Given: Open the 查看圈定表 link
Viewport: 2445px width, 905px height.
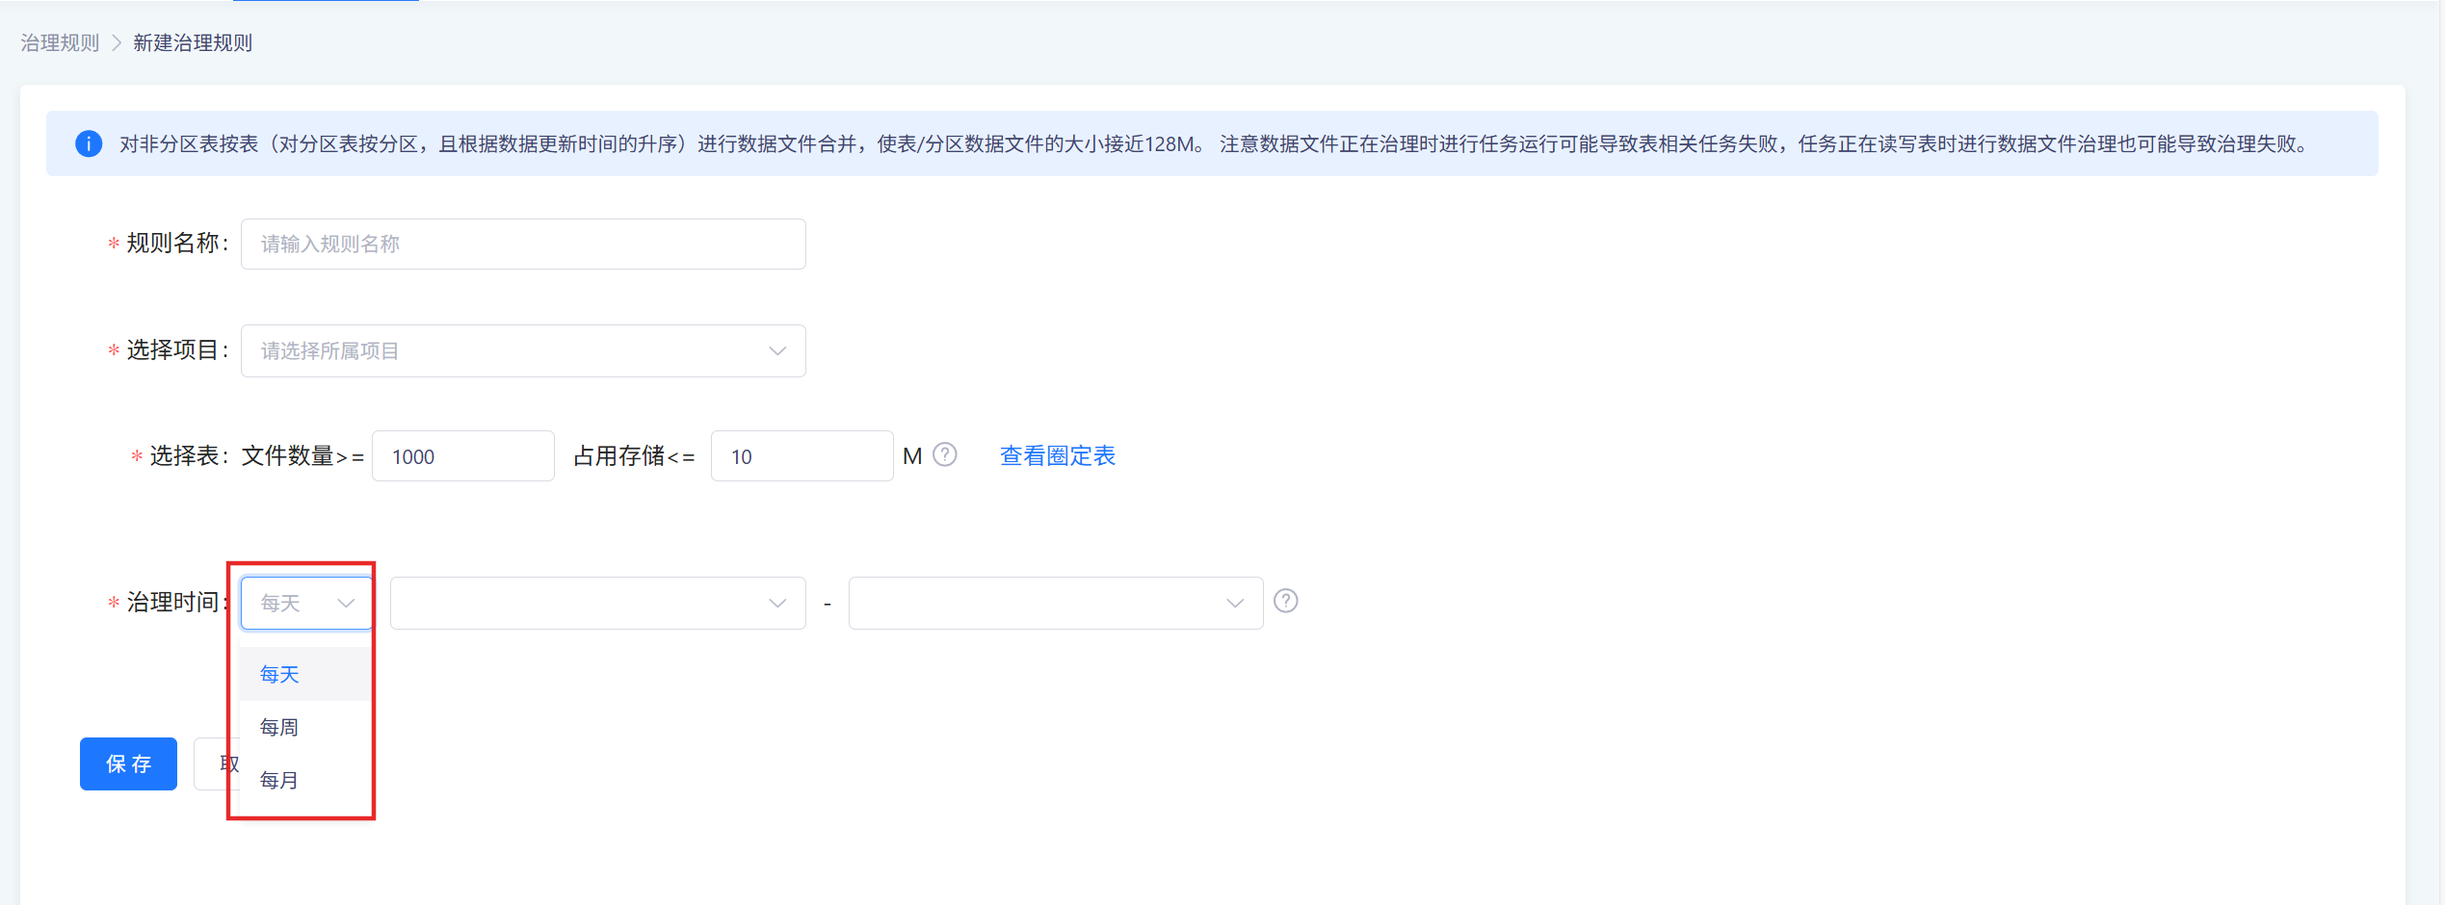Looking at the screenshot, I should point(1058,455).
